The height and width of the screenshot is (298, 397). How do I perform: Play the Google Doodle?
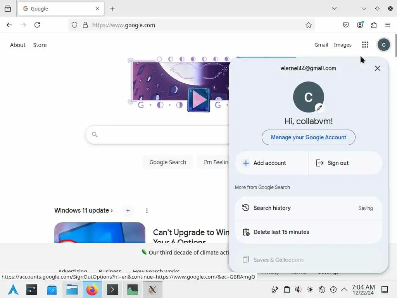tap(199, 100)
